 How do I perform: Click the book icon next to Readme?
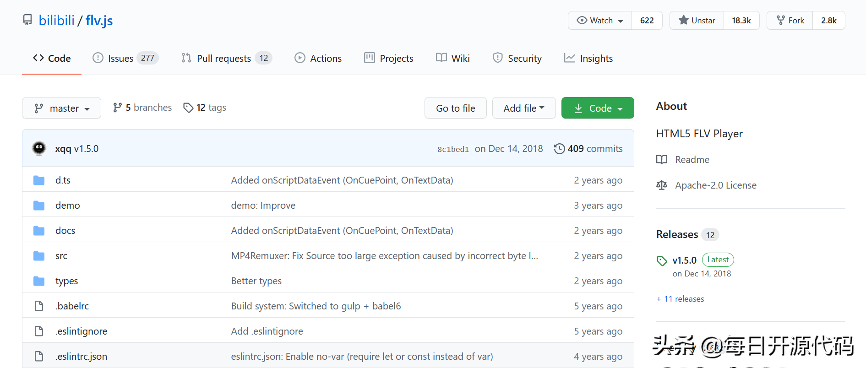(x=662, y=160)
